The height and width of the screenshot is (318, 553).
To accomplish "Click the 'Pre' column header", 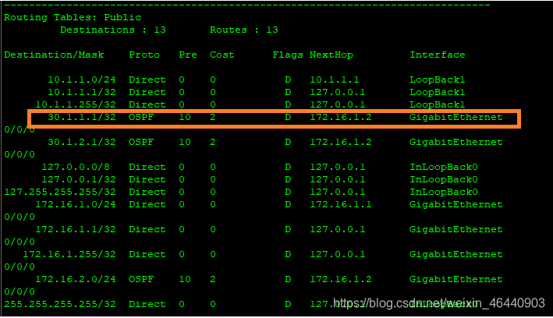I will pyautogui.click(x=188, y=55).
